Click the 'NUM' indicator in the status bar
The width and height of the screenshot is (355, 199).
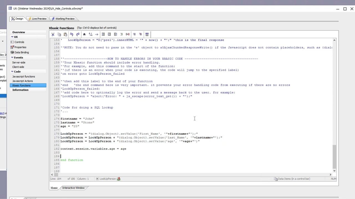click(x=334, y=179)
